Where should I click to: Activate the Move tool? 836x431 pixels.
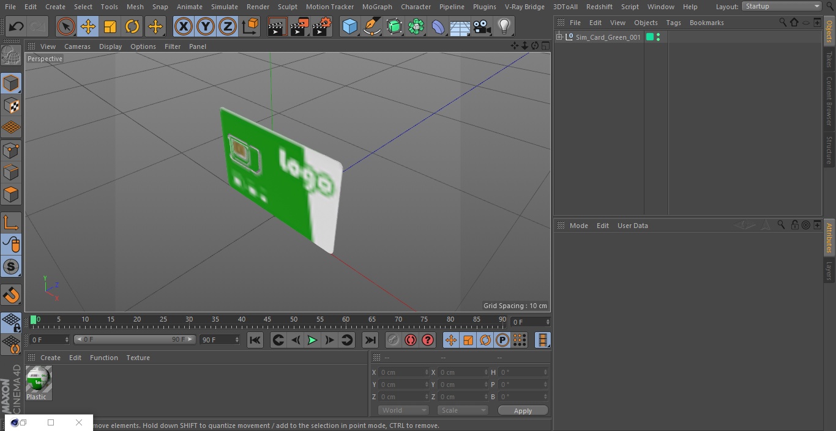point(88,27)
